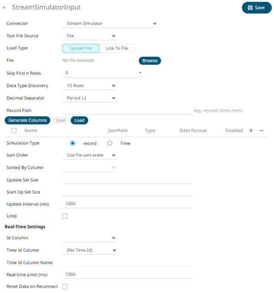The image size is (274, 293).
Task: Click the Generate Columns button
Action: tap(27, 120)
